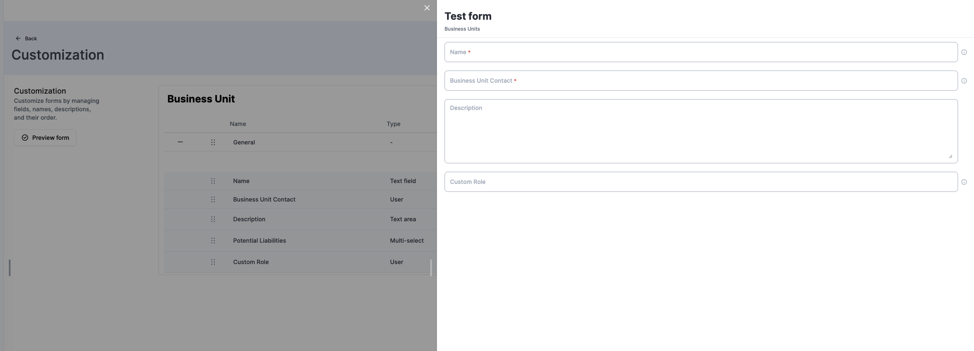Image resolution: width=974 pixels, height=351 pixels.
Task: Collapse the General section
Action: coord(180,142)
